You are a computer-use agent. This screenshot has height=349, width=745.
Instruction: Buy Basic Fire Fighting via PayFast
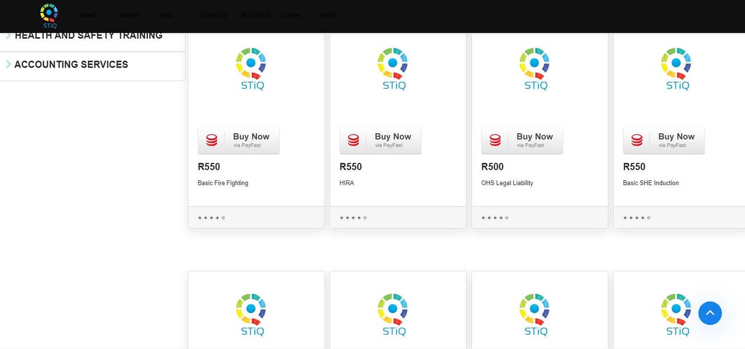[239, 140]
